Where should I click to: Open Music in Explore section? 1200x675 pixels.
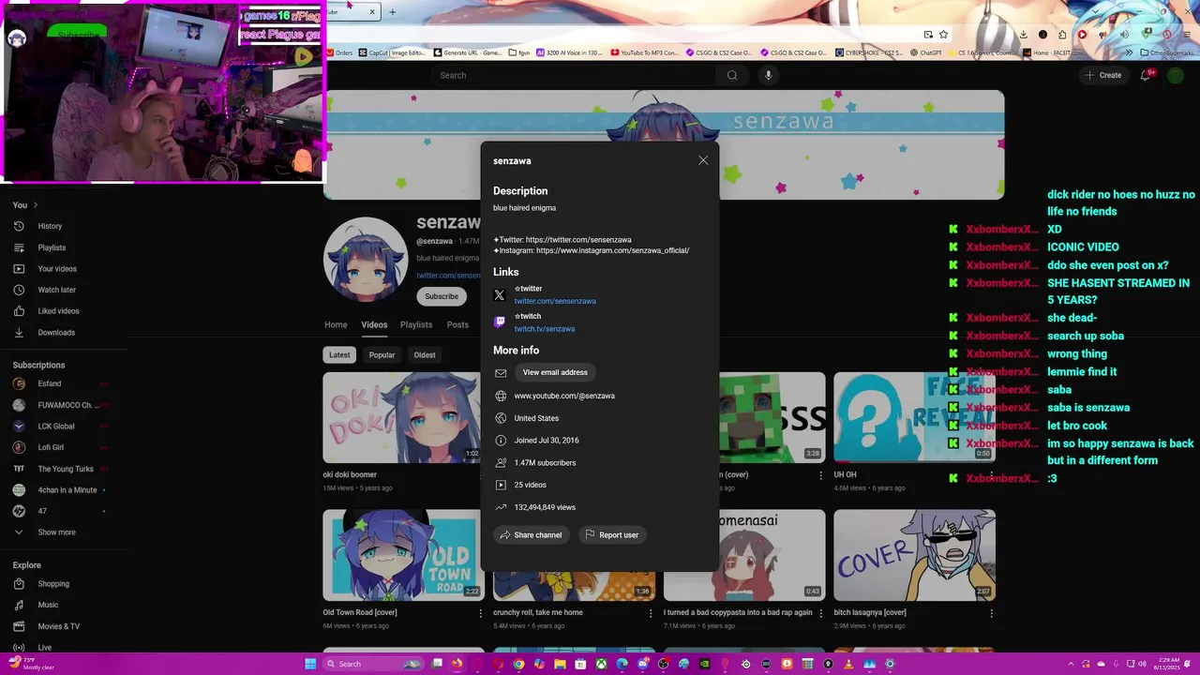48,605
